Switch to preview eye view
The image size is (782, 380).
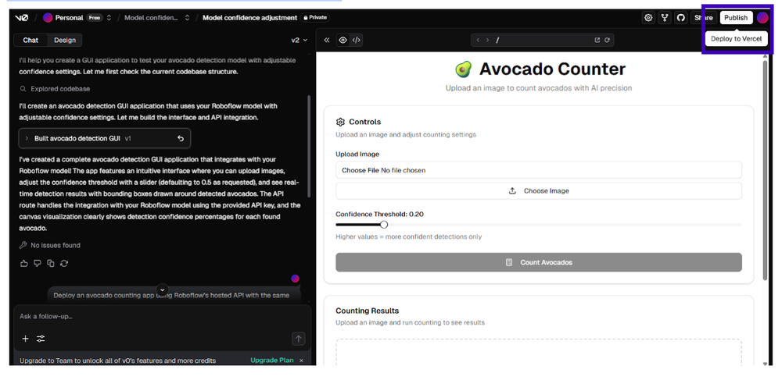(x=343, y=40)
